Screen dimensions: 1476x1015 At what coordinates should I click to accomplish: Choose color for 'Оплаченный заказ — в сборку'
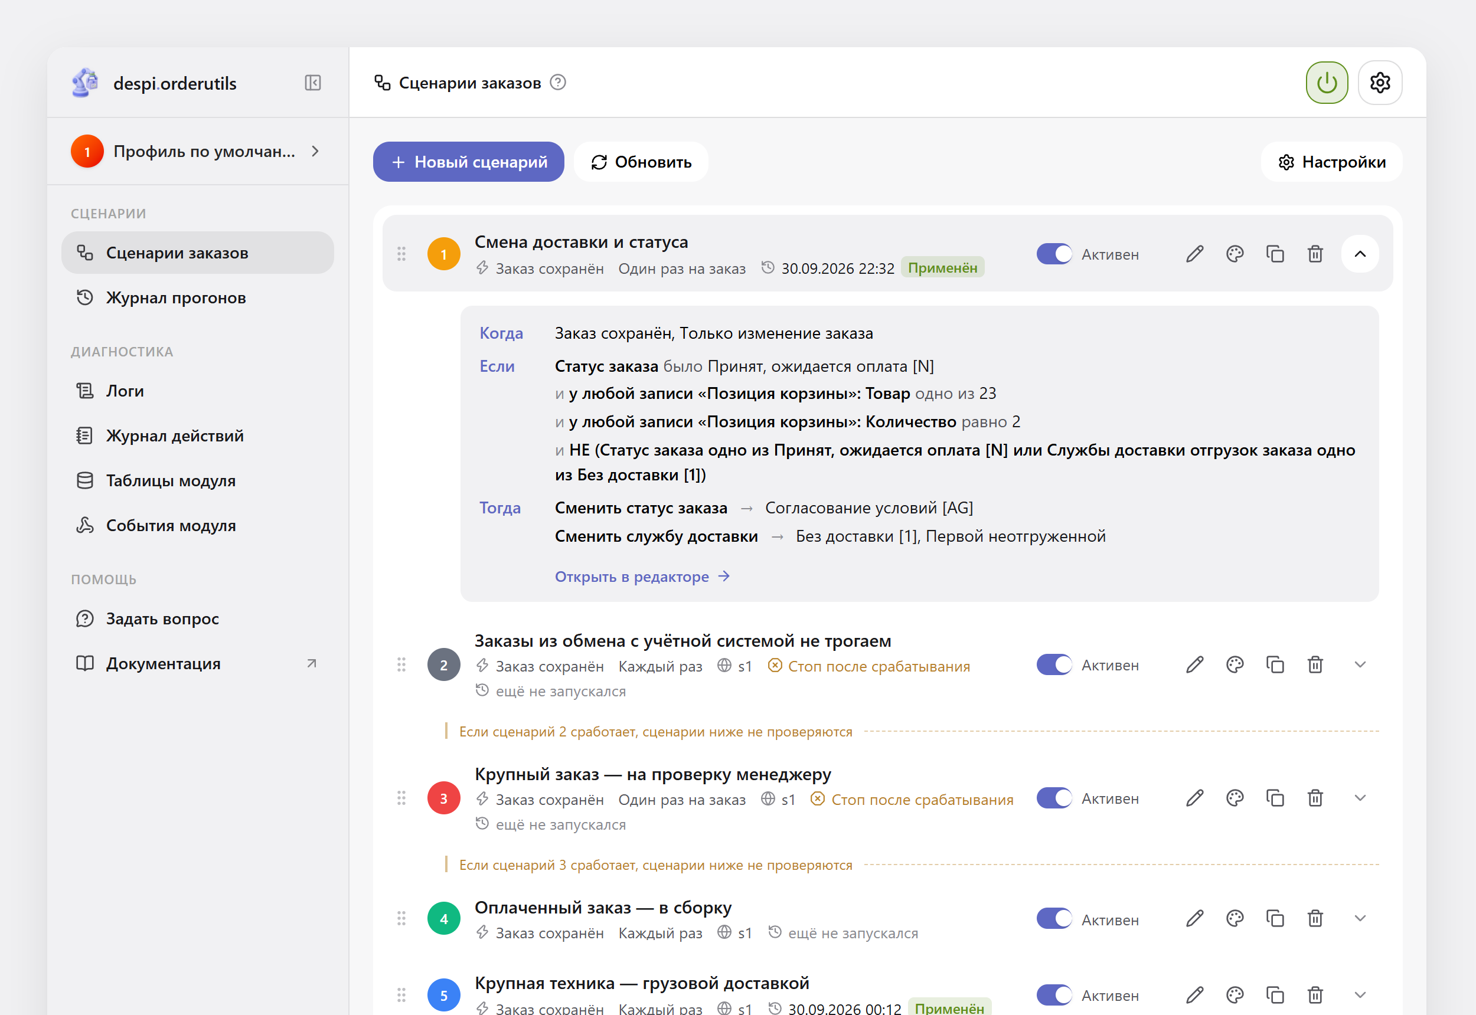pos(1235,919)
